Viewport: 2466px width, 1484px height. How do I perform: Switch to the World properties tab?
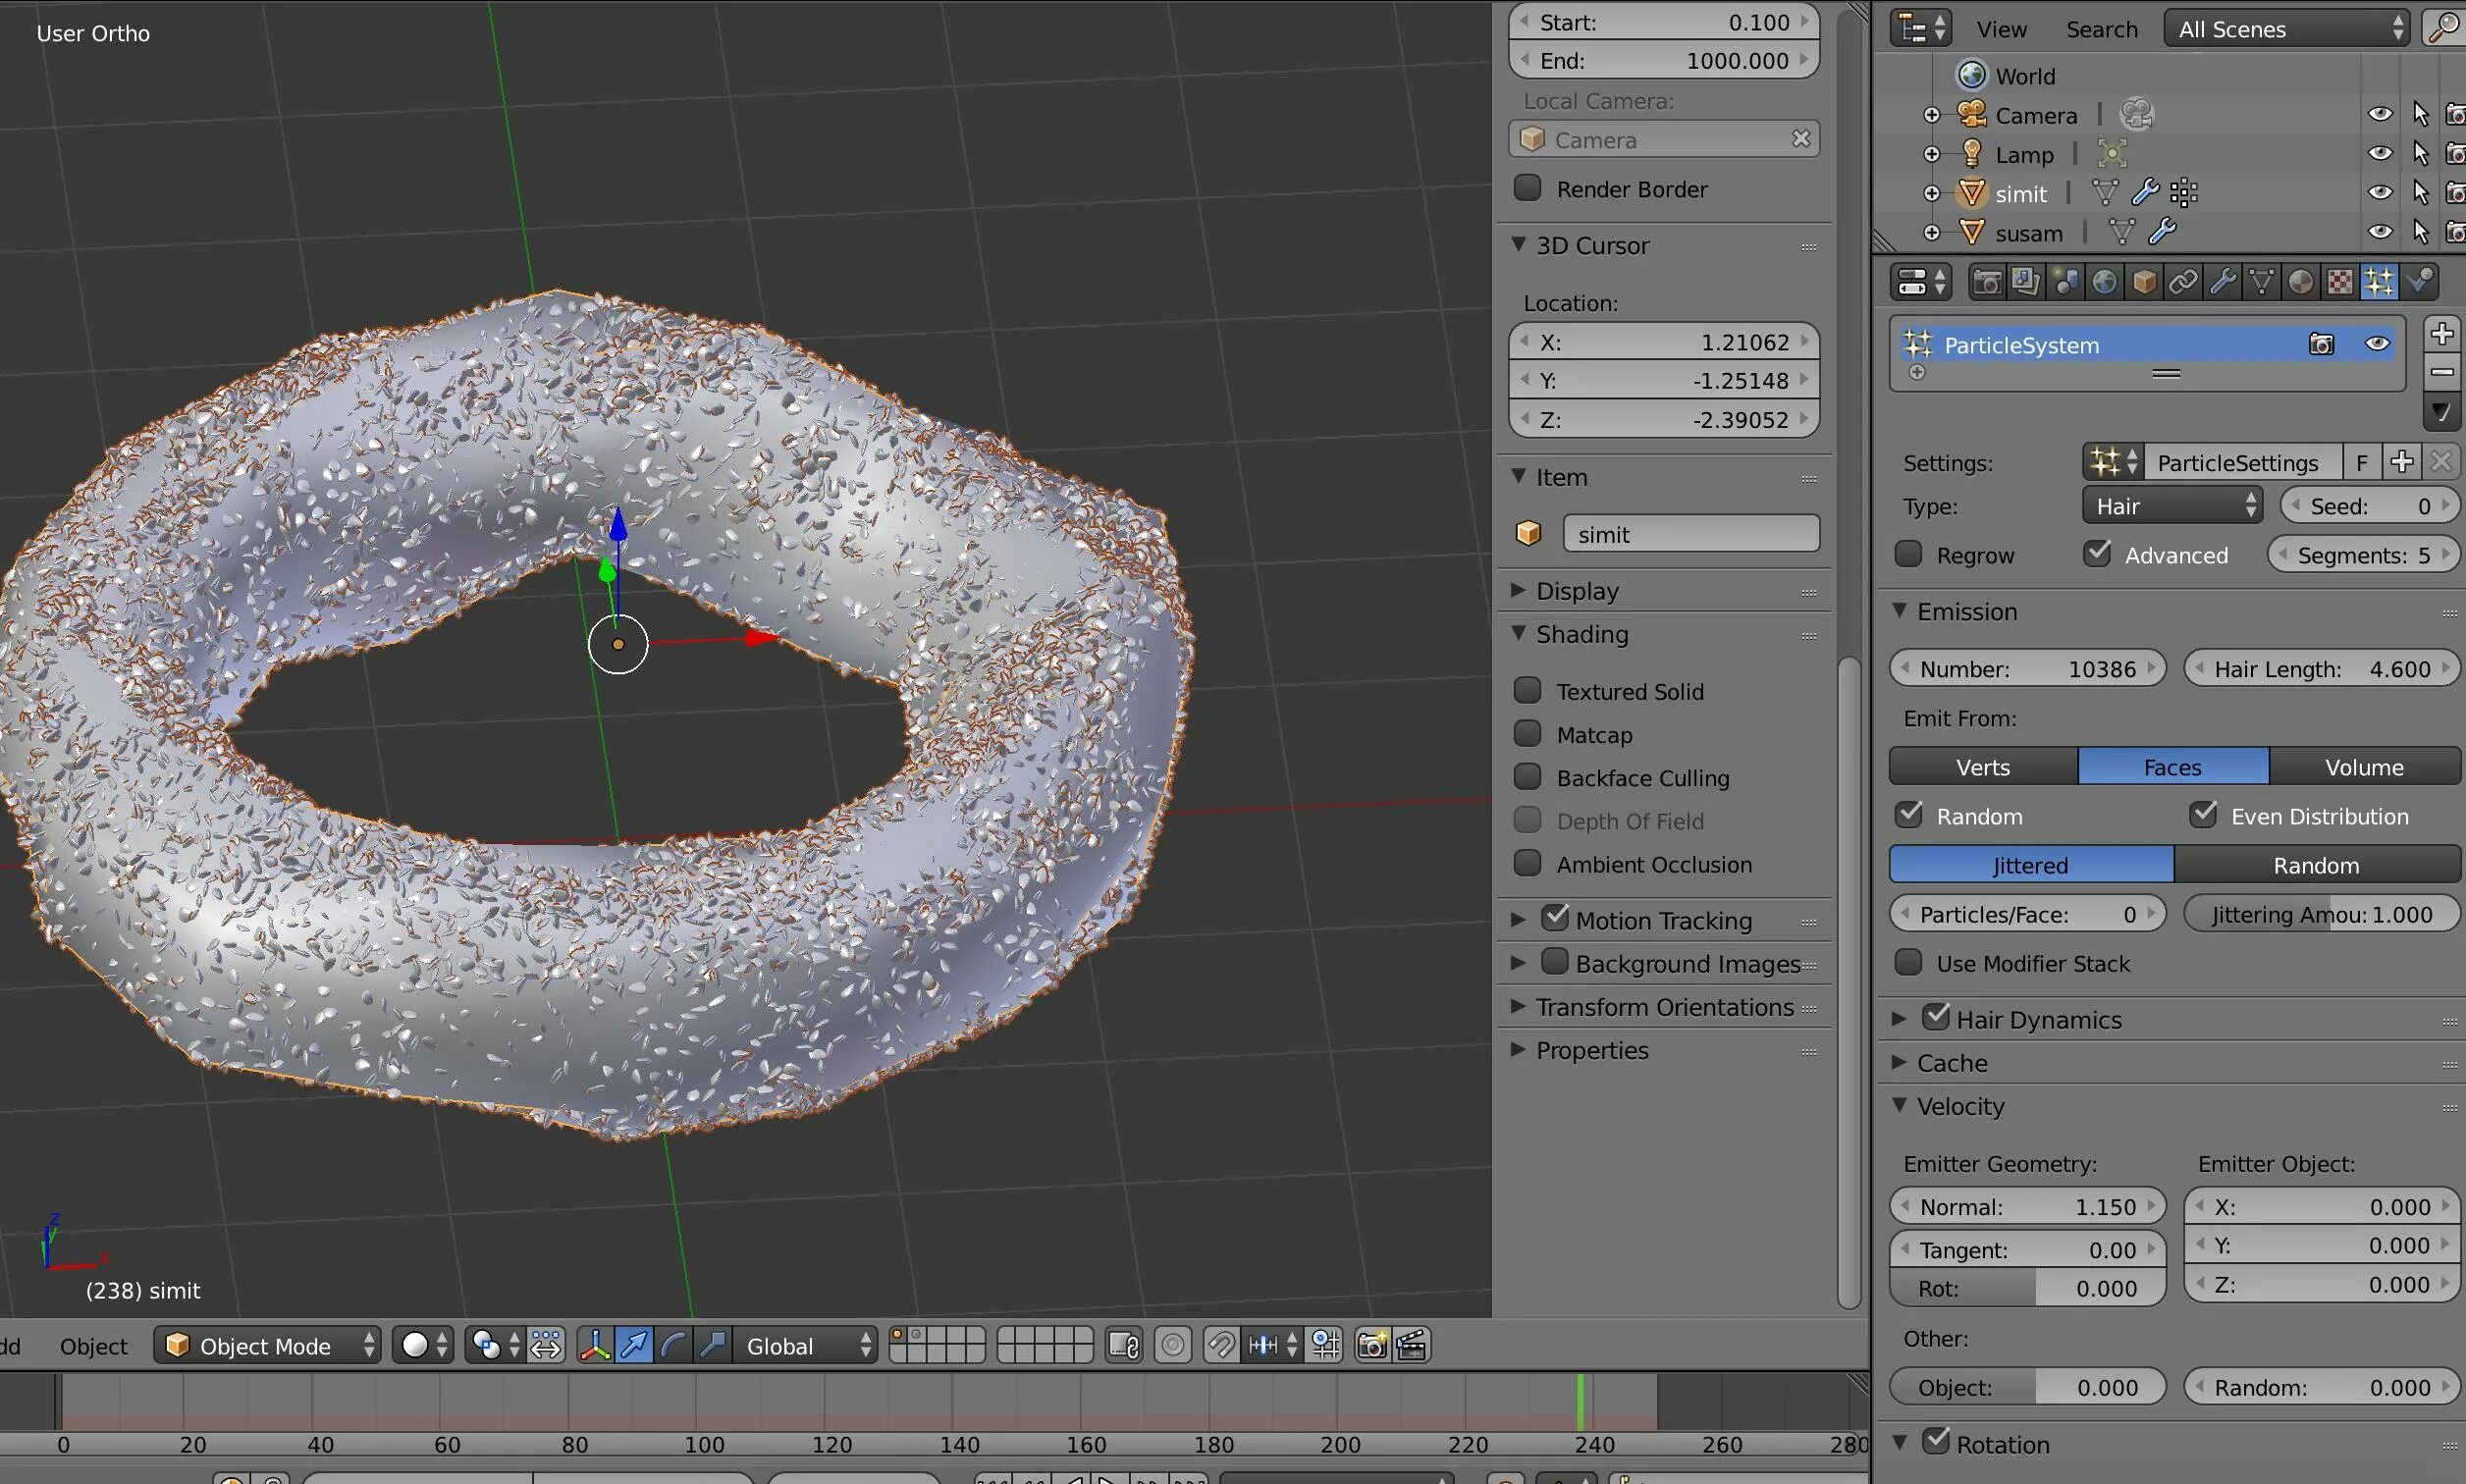click(2106, 281)
